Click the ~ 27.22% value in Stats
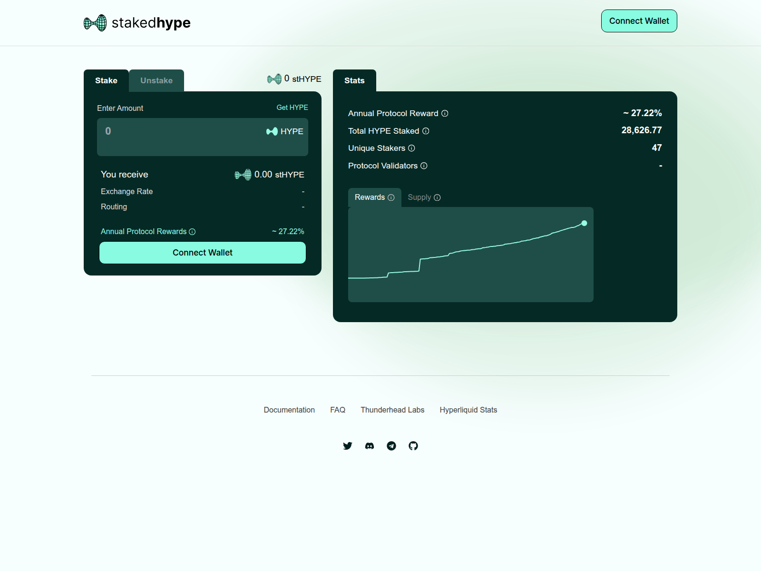The width and height of the screenshot is (761, 571). pyautogui.click(x=642, y=113)
